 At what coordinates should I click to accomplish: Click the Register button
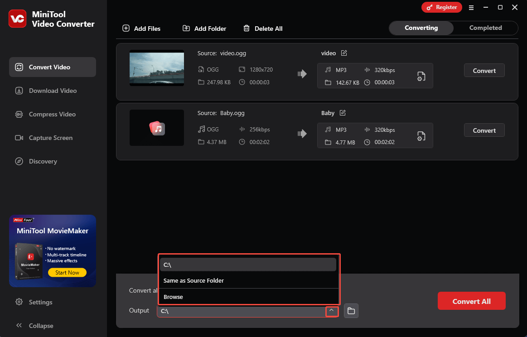[x=442, y=7]
